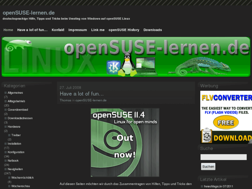Click the SUSE gecko logo in banner
The height and width of the screenshot is (189, 252).
[x=18, y=45]
